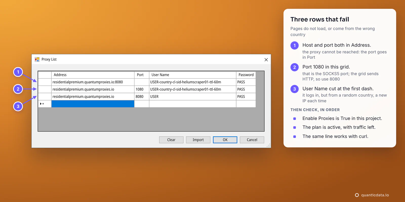The height and width of the screenshot is (202, 405).
Task: Click the dialog's bottom-right resize grip
Action: 269,145
